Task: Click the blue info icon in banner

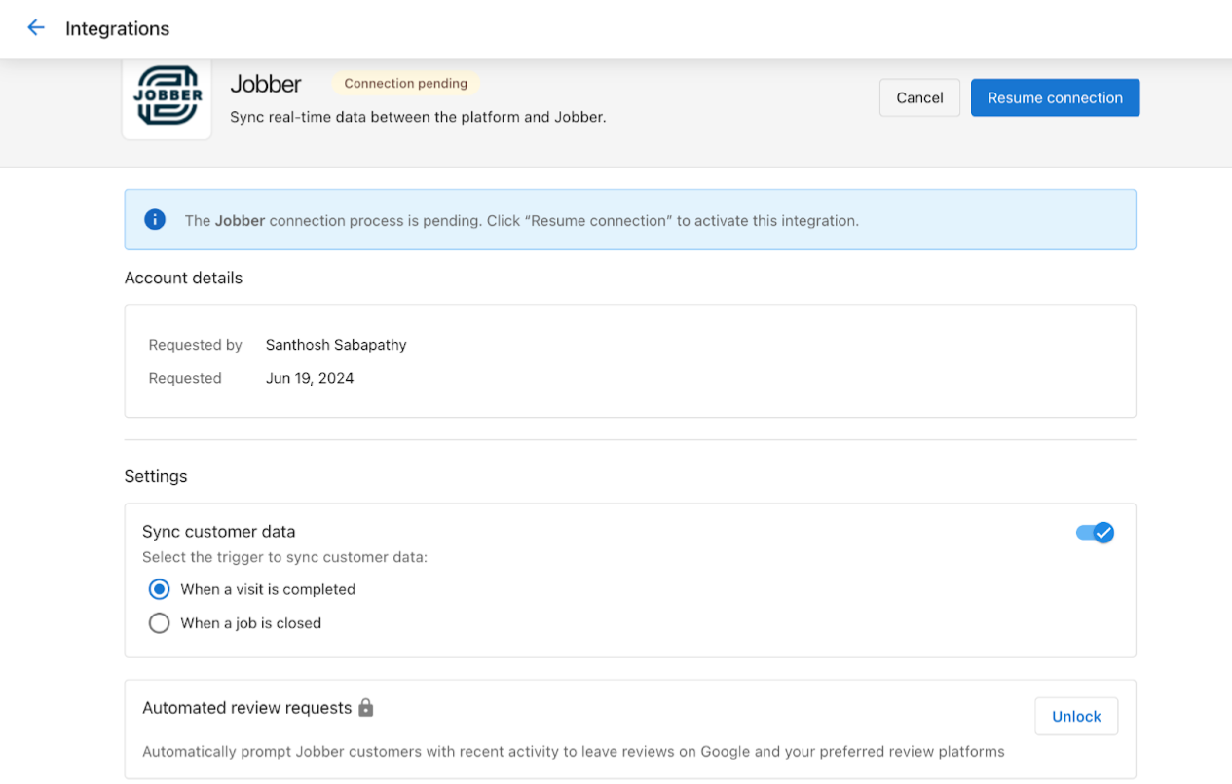Action: click(x=155, y=220)
